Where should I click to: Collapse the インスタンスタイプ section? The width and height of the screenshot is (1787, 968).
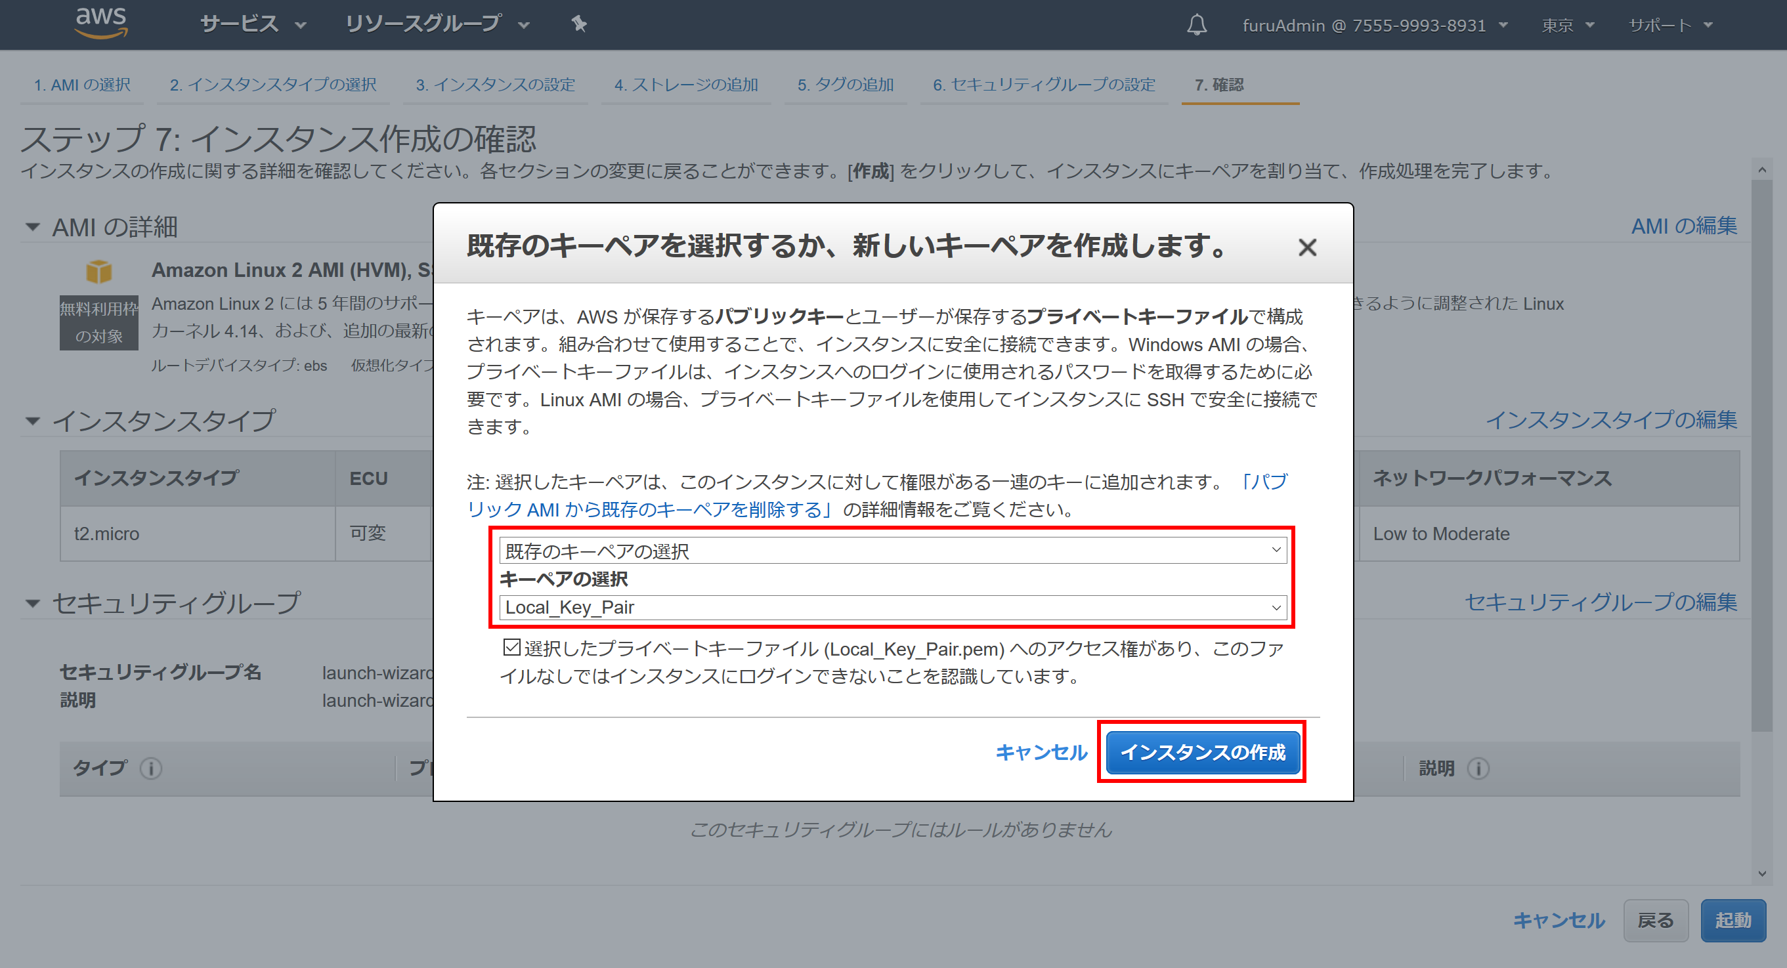pyautogui.click(x=33, y=421)
